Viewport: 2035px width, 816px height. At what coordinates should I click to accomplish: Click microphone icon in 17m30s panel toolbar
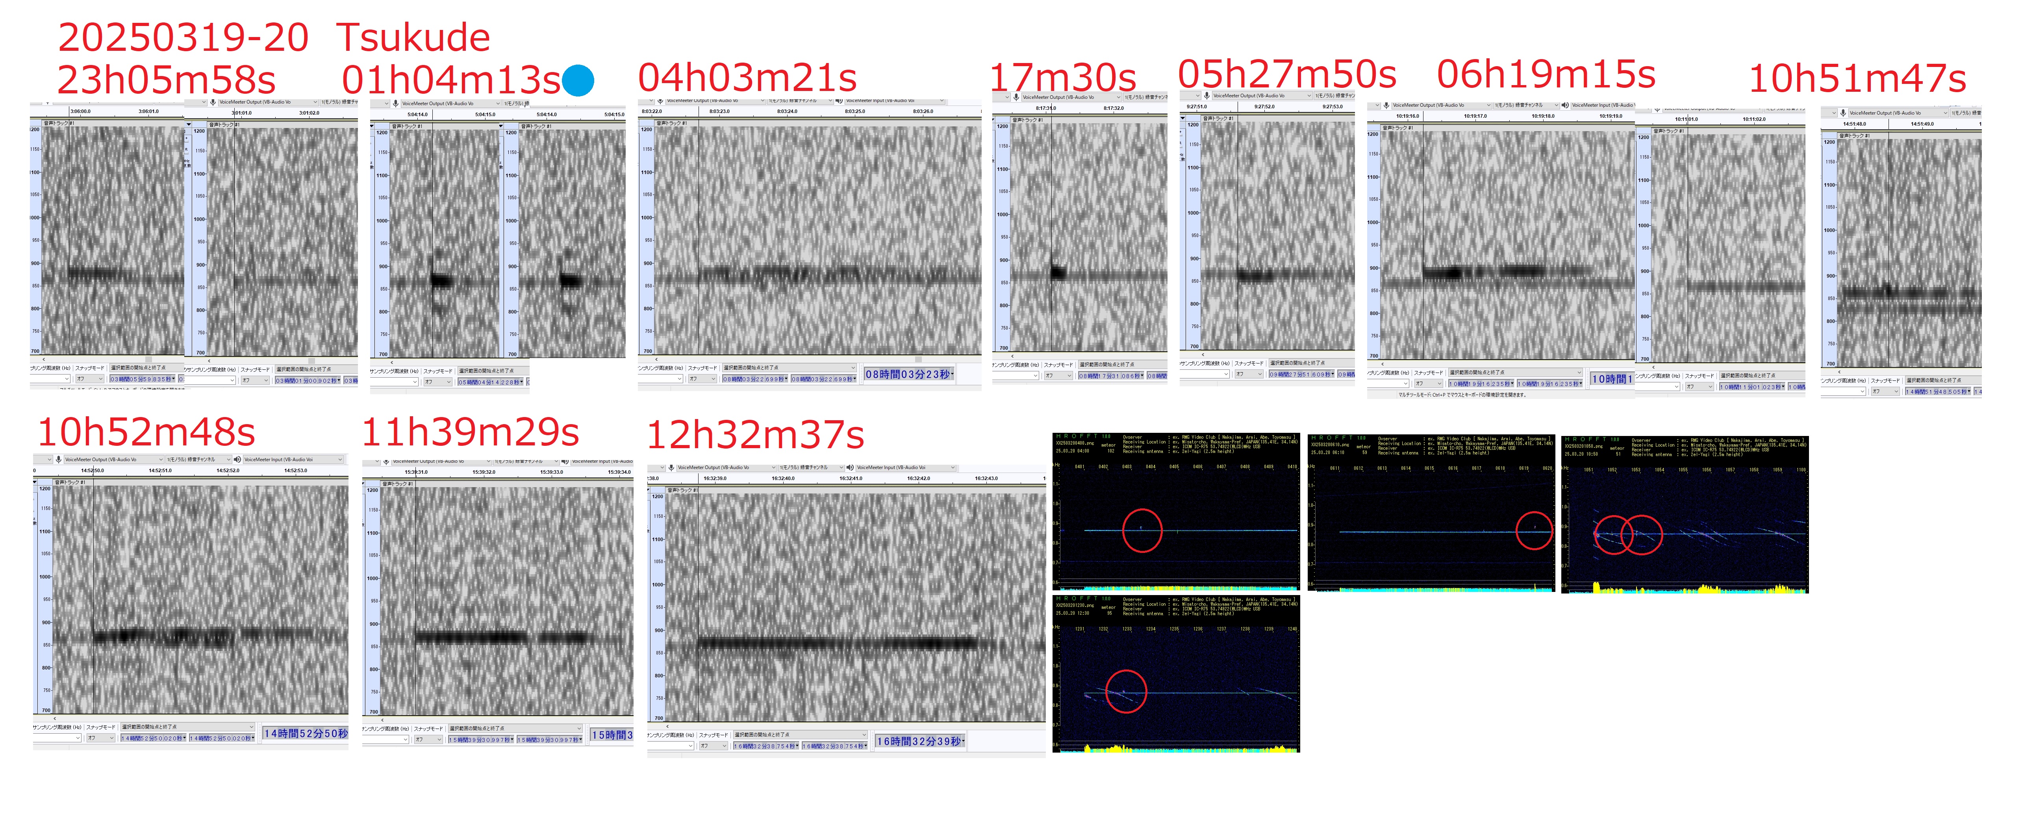[1016, 97]
